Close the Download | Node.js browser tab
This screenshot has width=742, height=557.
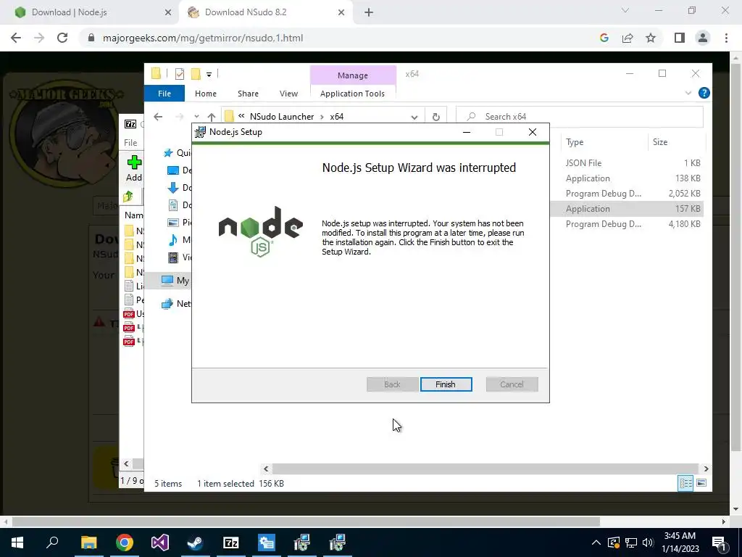click(168, 12)
